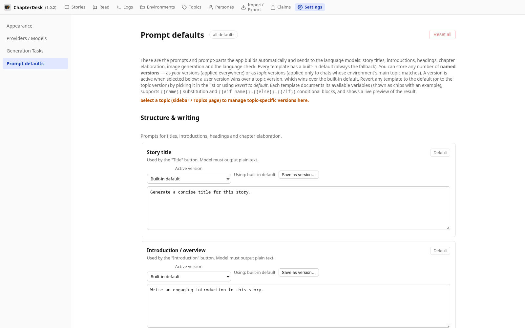Click Save as version for Story title
The height and width of the screenshot is (328, 525).
pyautogui.click(x=299, y=175)
